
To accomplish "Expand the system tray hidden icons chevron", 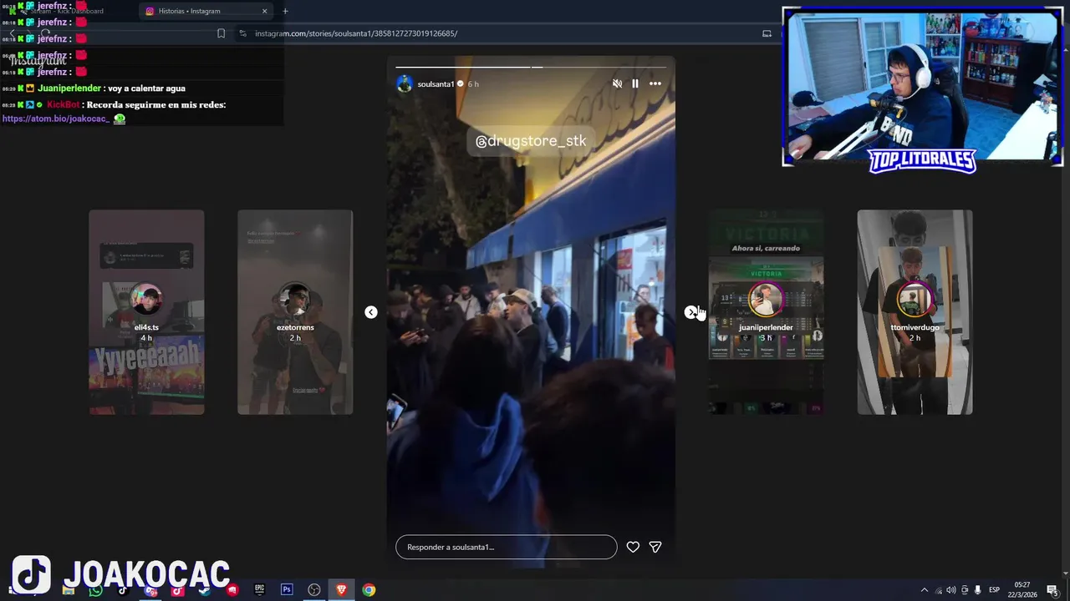I will 924,590.
